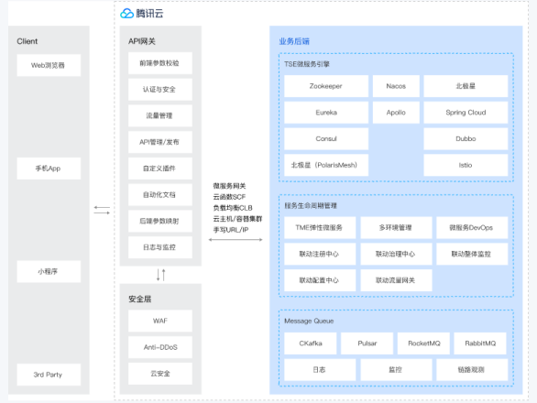Click the 微服务网关 text label
The image size is (537, 403).
tap(229, 186)
